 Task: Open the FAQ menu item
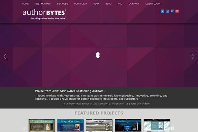coord(120,4)
